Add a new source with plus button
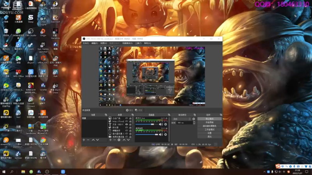The image size is (312, 175). click(x=110, y=140)
